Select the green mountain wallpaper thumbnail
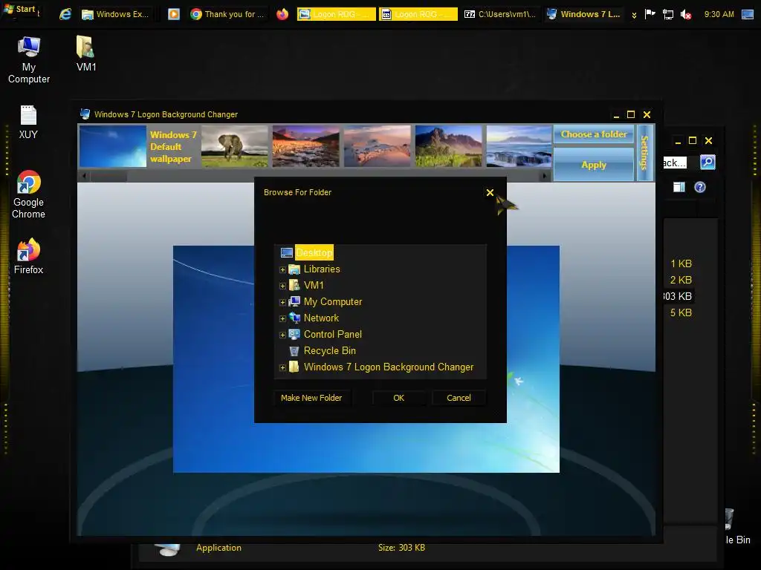The height and width of the screenshot is (570, 761). pos(448,146)
